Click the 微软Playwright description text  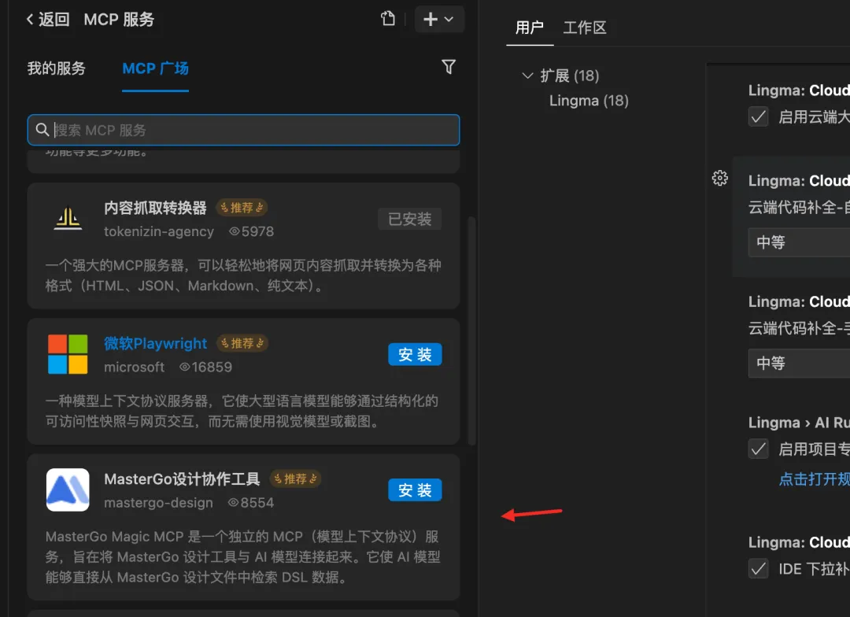pos(242,411)
